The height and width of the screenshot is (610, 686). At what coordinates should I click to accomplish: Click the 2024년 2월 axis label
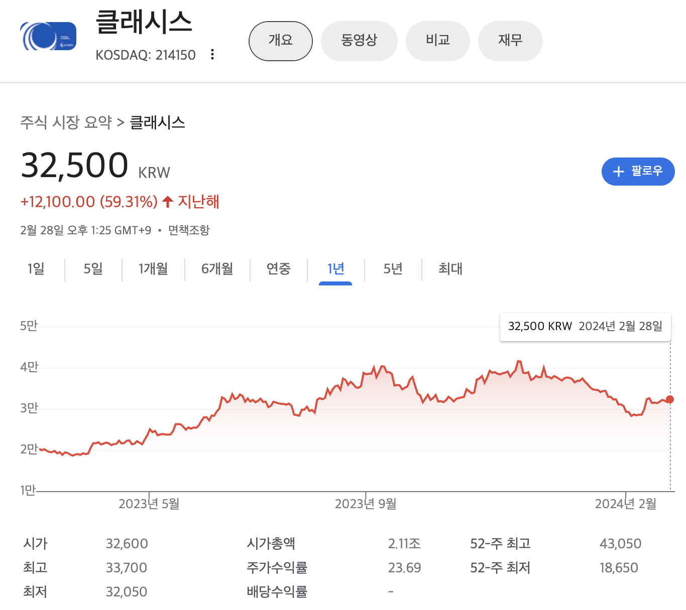coord(626,504)
